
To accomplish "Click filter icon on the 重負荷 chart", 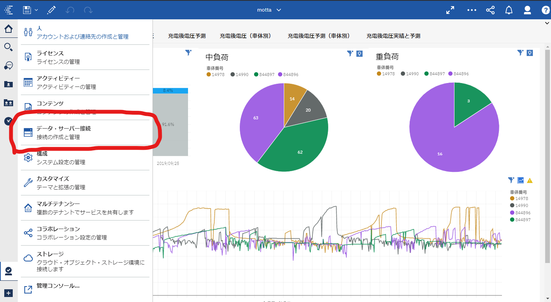I will tap(520, 53).
